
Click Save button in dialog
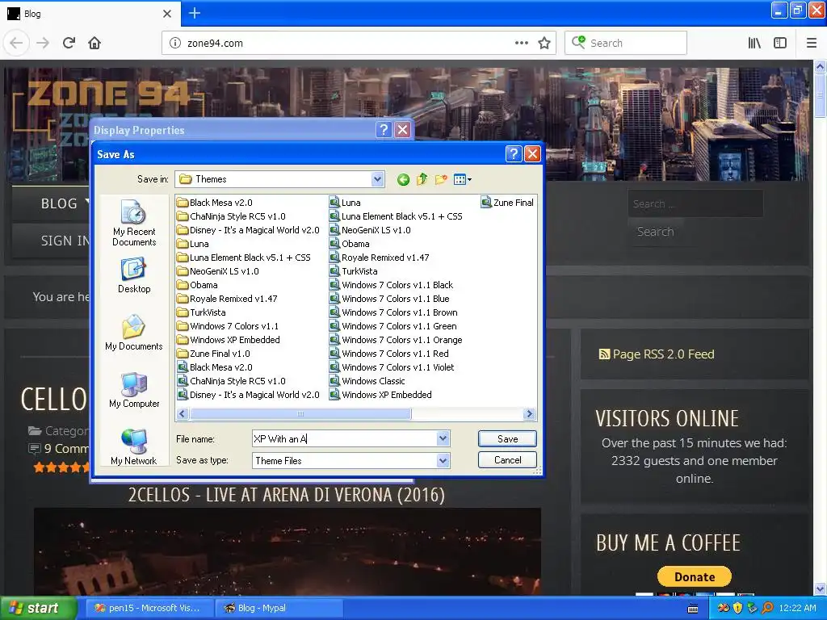click(507, 438)
